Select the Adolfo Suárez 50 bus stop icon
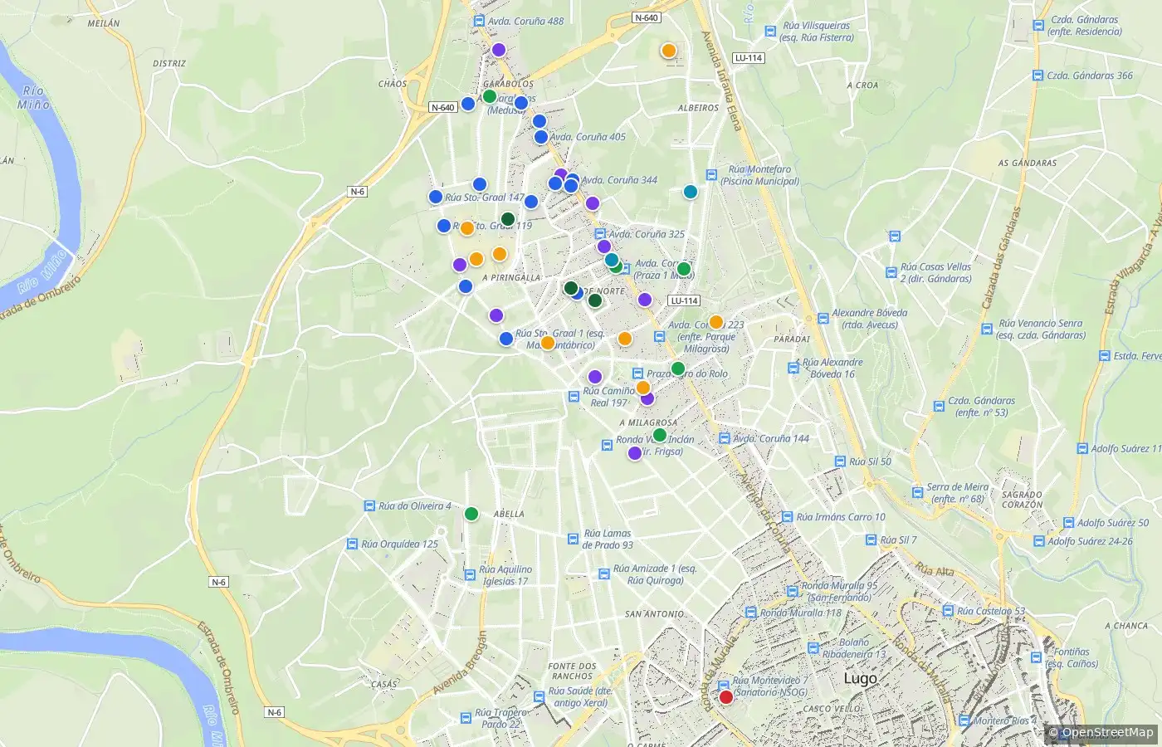 click(1069, 524)
